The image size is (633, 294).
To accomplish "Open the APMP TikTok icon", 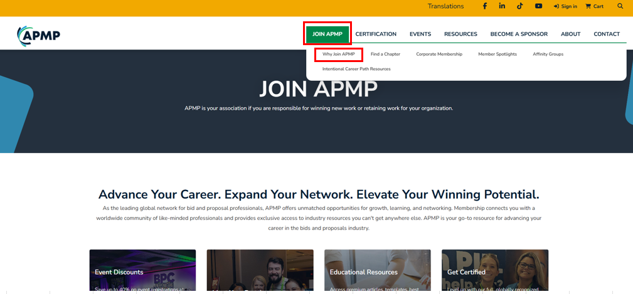I will 520,6.
